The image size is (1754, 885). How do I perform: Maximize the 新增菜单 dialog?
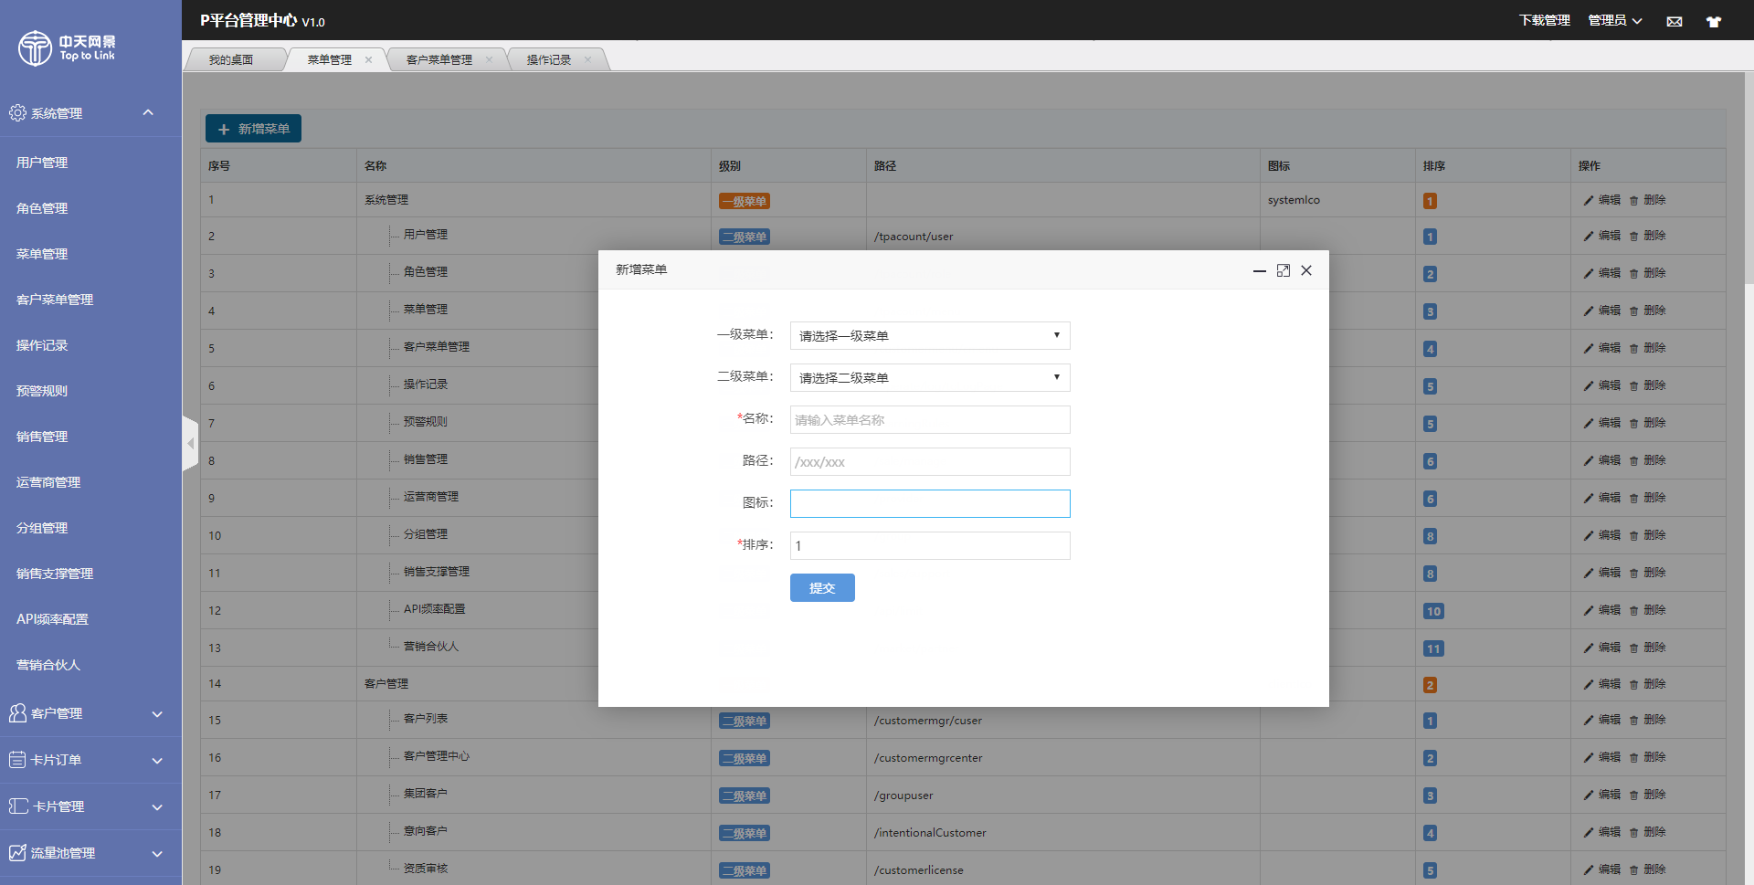pyautogui.click(x=1283, y=270)
